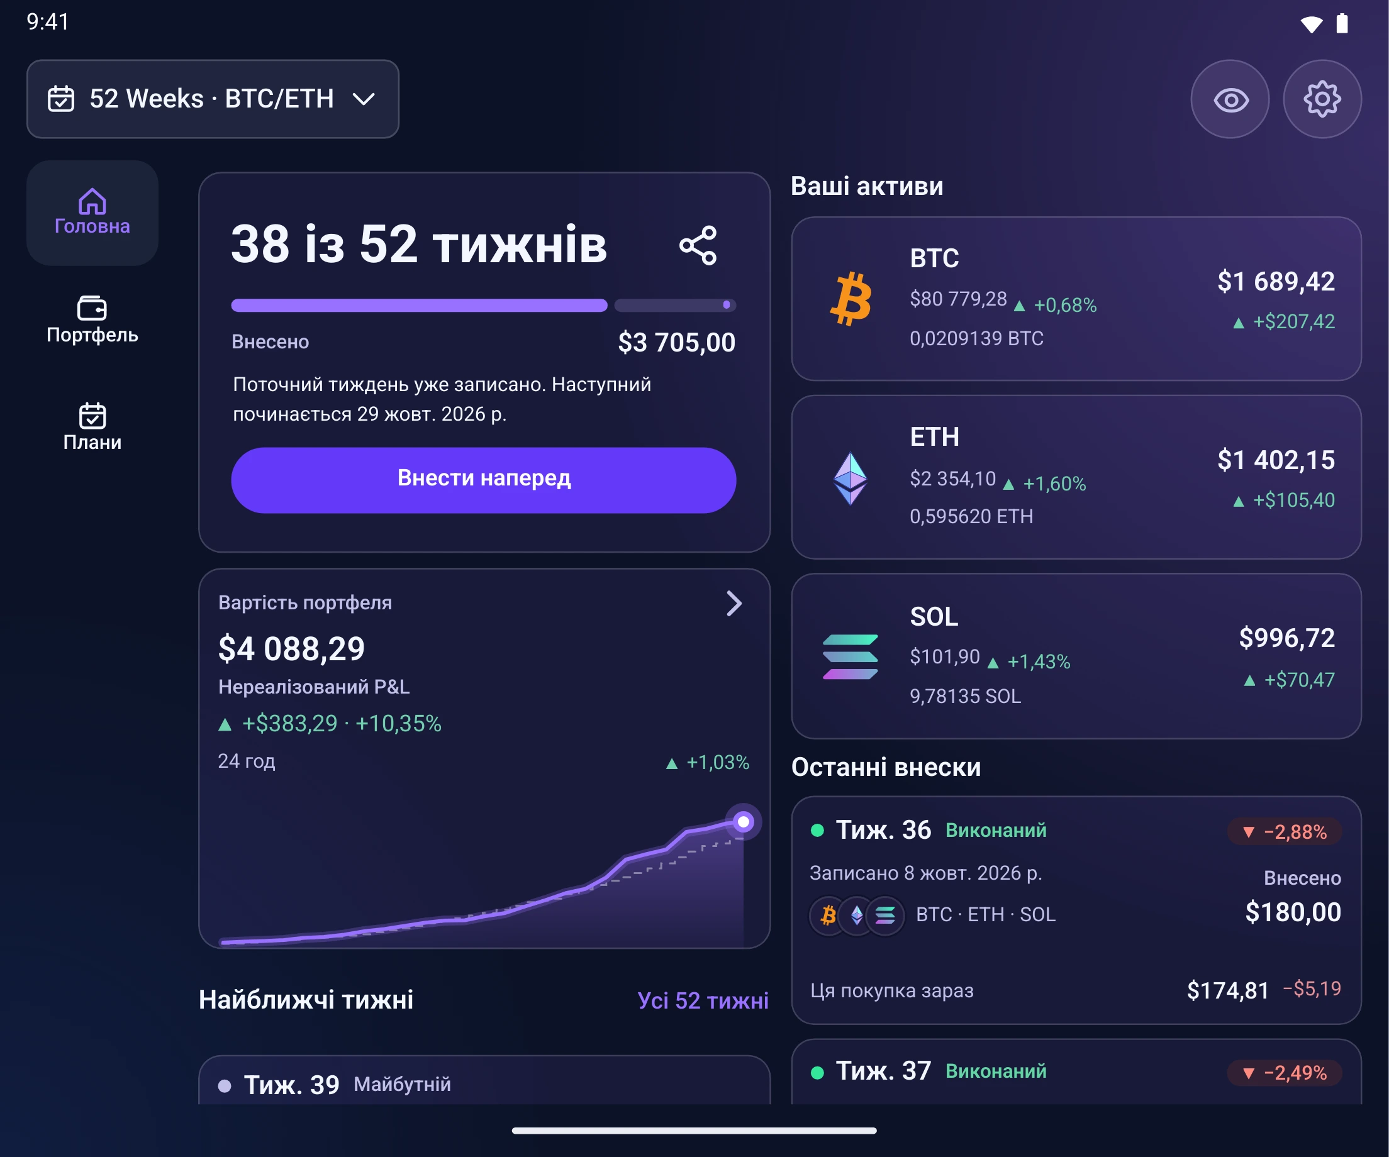This screenshot has width=1389, height=1157.
Task: Go to the Головна tab
Action: click(x=92, y=213)
